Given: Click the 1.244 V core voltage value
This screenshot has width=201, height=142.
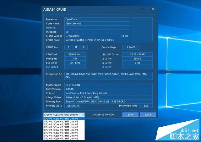Looking at the screenshot, I should click(x=131, y=47).
